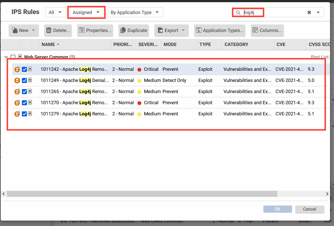Open rule Properties...

(x=95, y=30)
